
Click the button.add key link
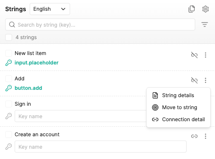tap(28, 88)
